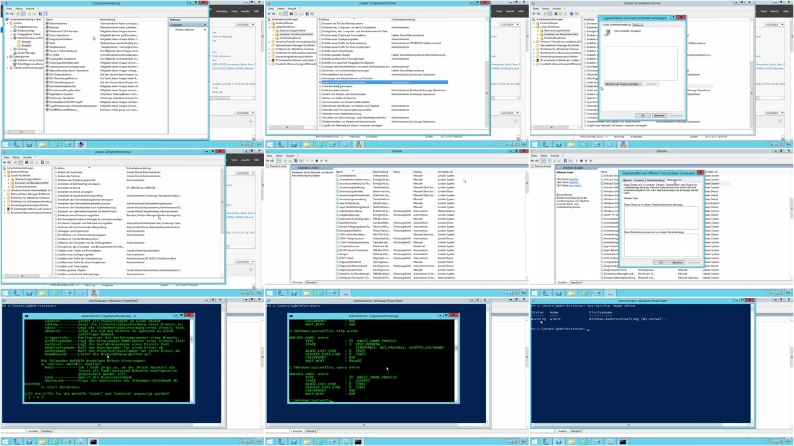Open Anmelden tab in VMware Tools properties

click(639, 180)
